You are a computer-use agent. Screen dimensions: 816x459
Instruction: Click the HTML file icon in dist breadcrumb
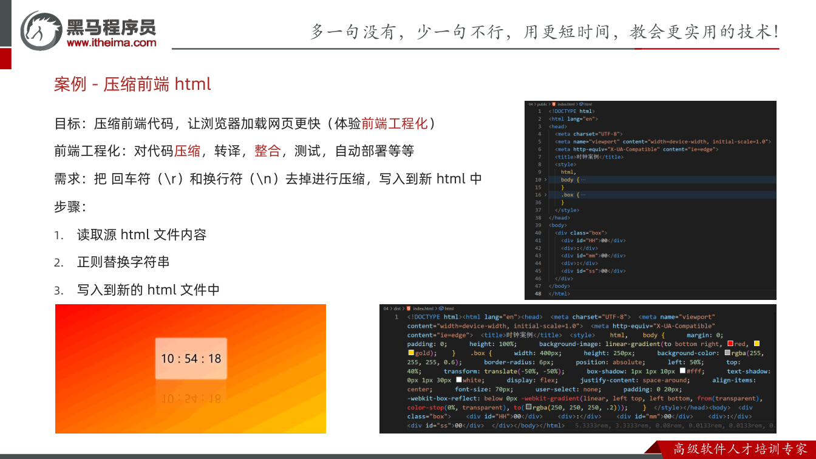[409, 308]
